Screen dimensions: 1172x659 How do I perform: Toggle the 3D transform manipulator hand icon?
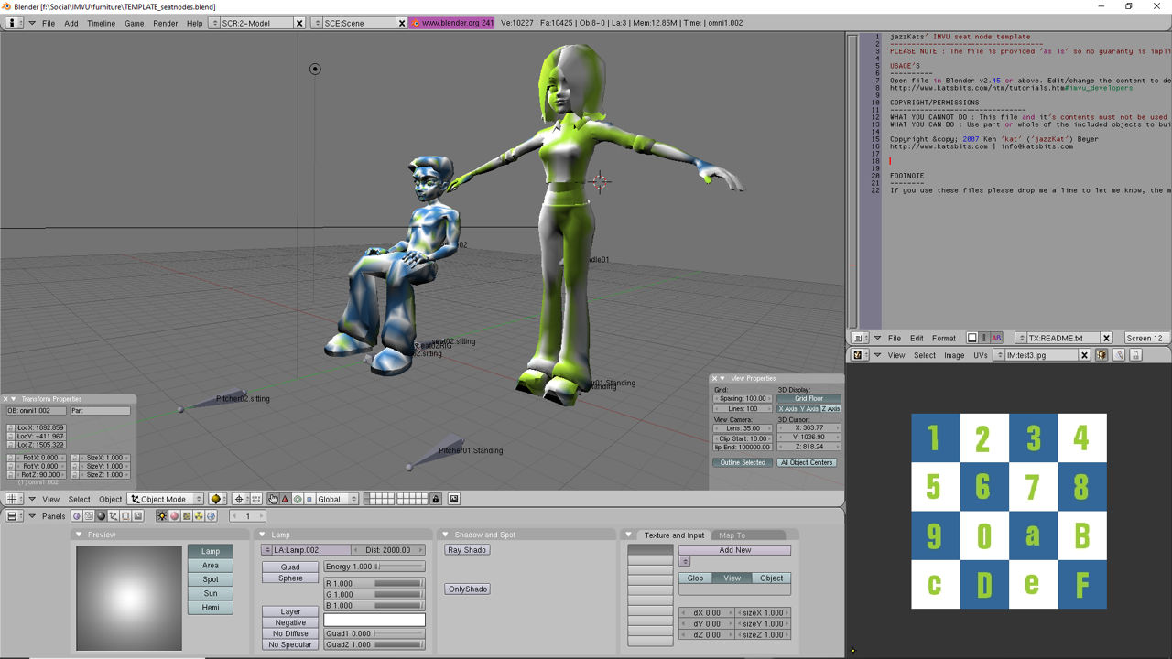(x=272, y=499)
